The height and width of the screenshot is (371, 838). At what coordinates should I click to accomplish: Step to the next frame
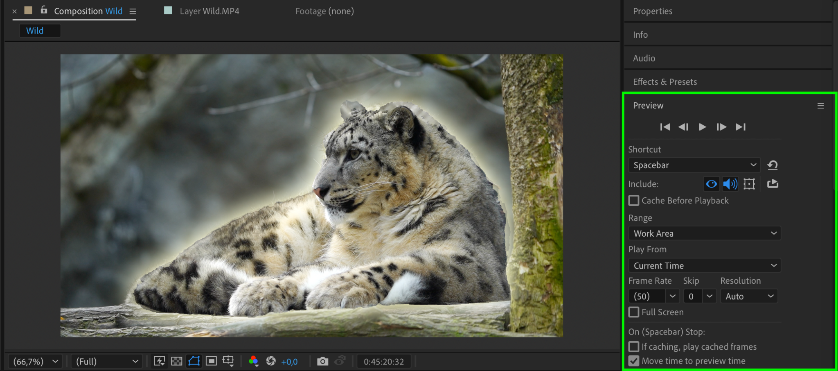click(721, 127)
